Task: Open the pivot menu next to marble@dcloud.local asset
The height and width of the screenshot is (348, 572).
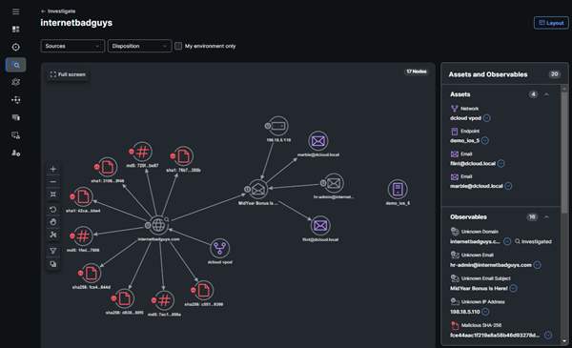Action: [x=508, y=186]
